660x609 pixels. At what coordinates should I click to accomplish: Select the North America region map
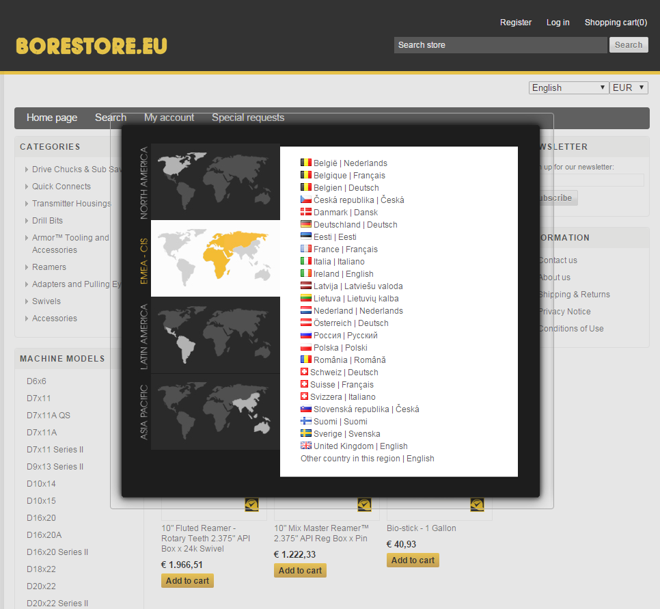(215, 182)
